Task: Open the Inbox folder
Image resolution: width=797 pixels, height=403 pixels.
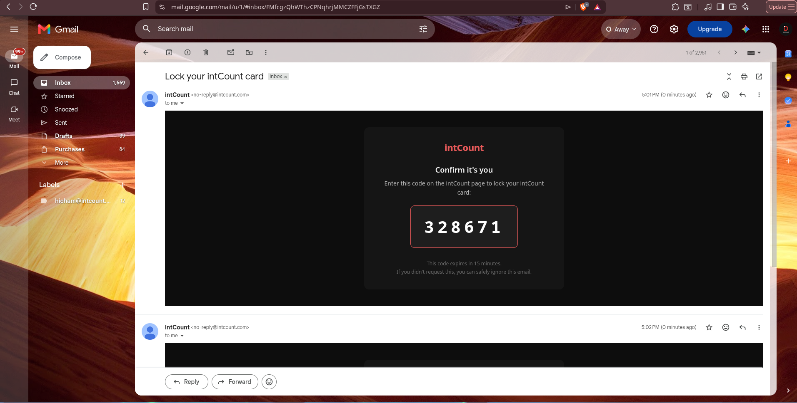Action: [x=82, y=83]
